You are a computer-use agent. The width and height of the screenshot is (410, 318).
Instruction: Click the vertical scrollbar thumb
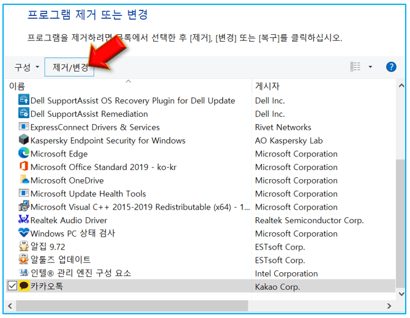click(401, 223)
